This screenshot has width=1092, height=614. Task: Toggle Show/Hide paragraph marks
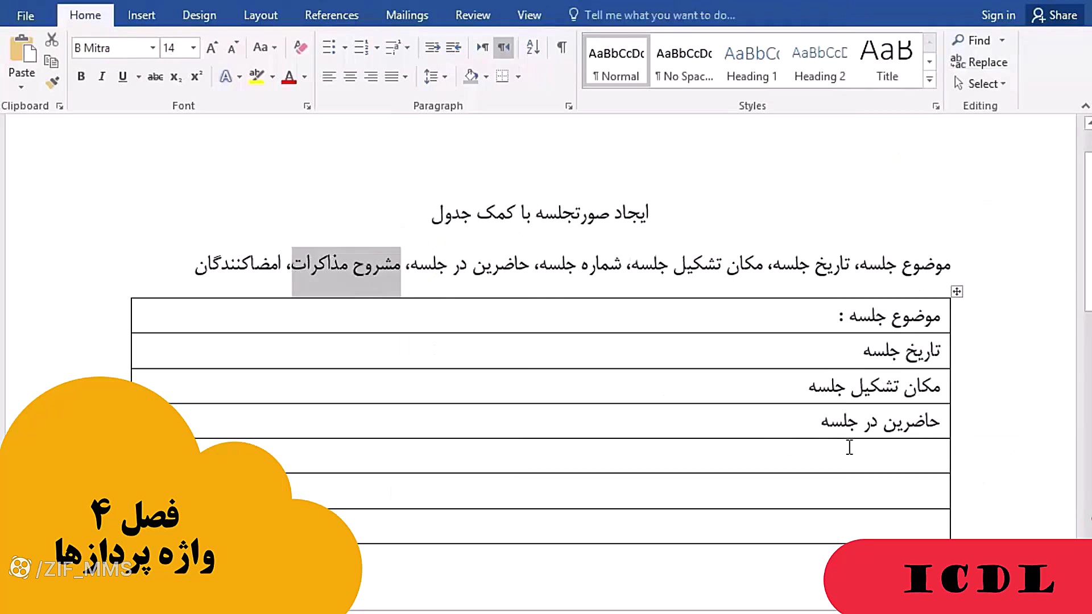[x=562, y=48]
